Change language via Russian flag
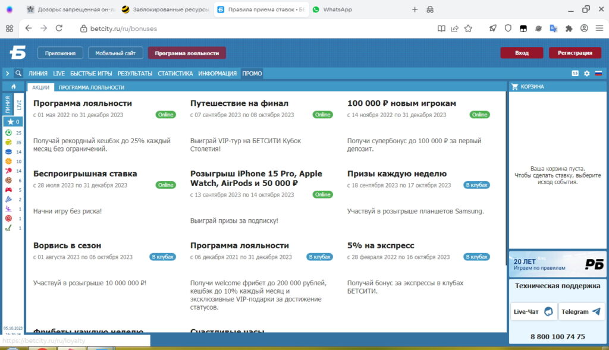 pyautogui.click(x=598, y=73)
